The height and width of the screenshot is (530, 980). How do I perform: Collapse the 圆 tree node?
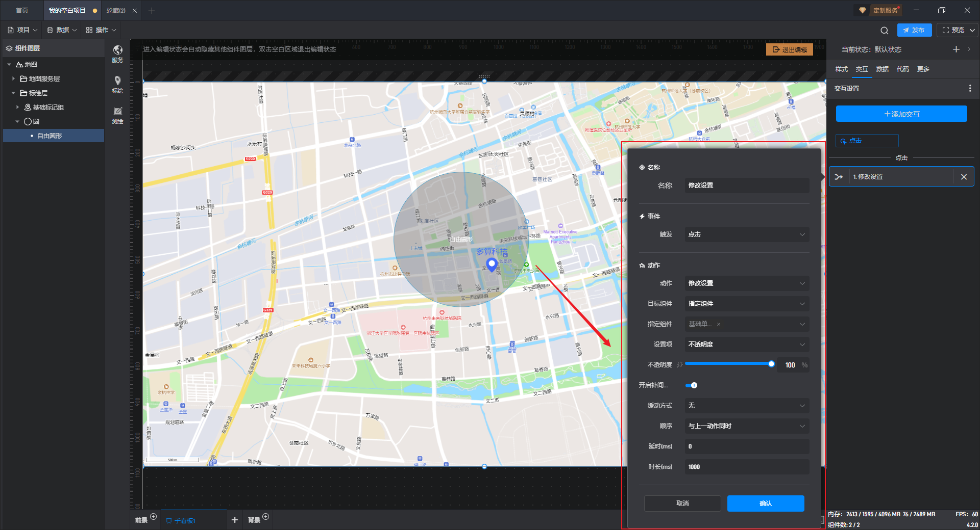click(x=17, y=122)
